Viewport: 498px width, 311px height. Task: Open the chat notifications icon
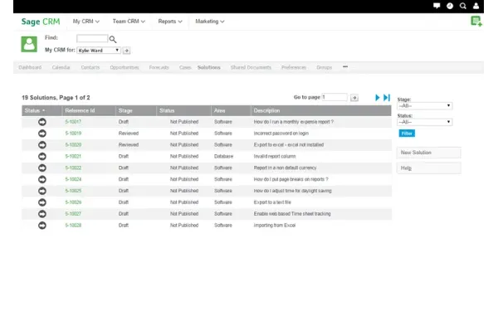click(x=437, y=6)
